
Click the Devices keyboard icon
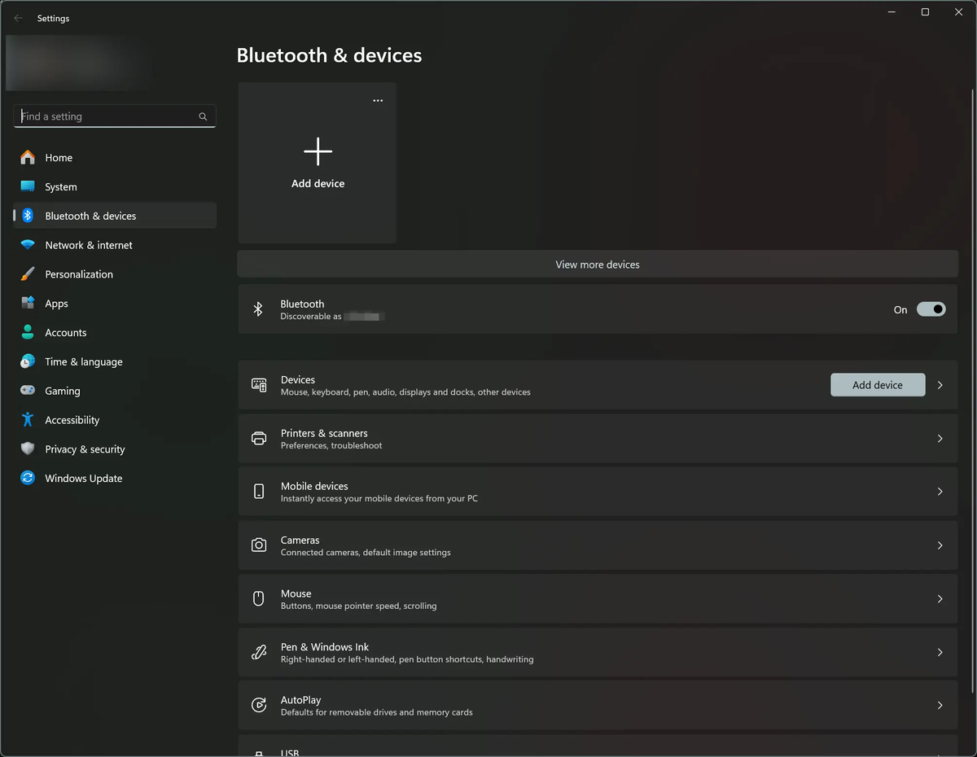259,385
